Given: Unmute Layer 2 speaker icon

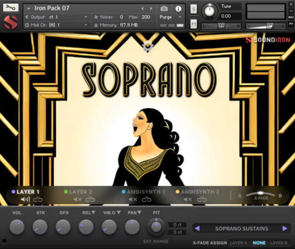Looking at the screenshot, I should tap(77, 199).
